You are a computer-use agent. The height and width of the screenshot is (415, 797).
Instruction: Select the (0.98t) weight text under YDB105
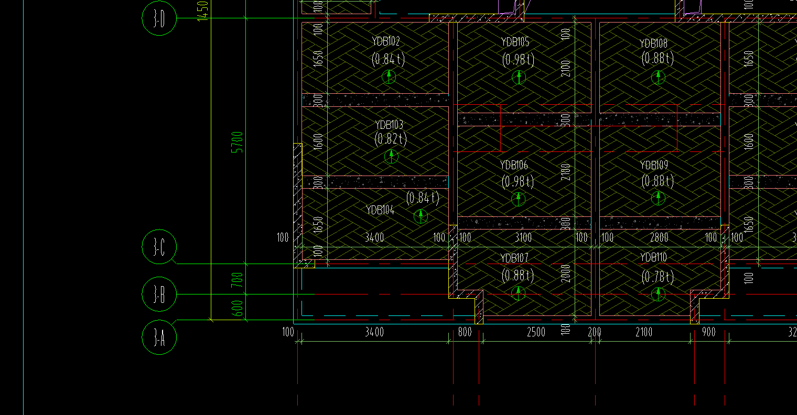[518, 60]
